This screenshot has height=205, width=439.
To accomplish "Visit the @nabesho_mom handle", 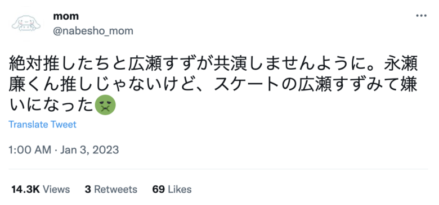I will point(93,31).
